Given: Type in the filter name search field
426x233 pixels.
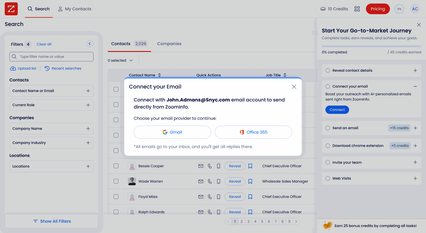Looking at the screenshot, I should click(x=51, y=57).
